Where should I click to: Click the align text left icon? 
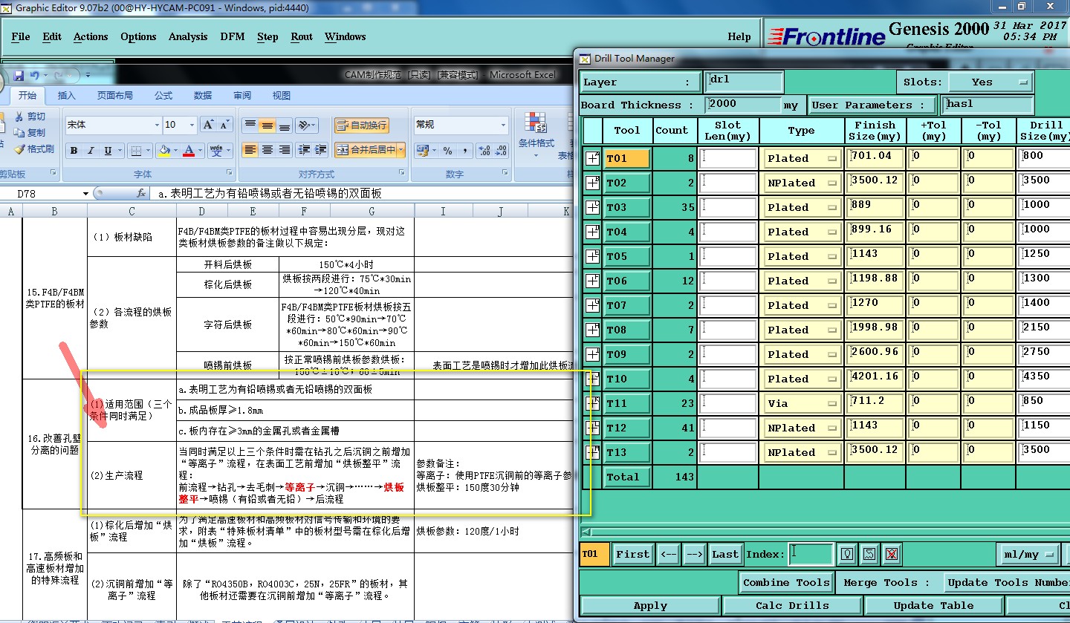(x=250, y=150)
